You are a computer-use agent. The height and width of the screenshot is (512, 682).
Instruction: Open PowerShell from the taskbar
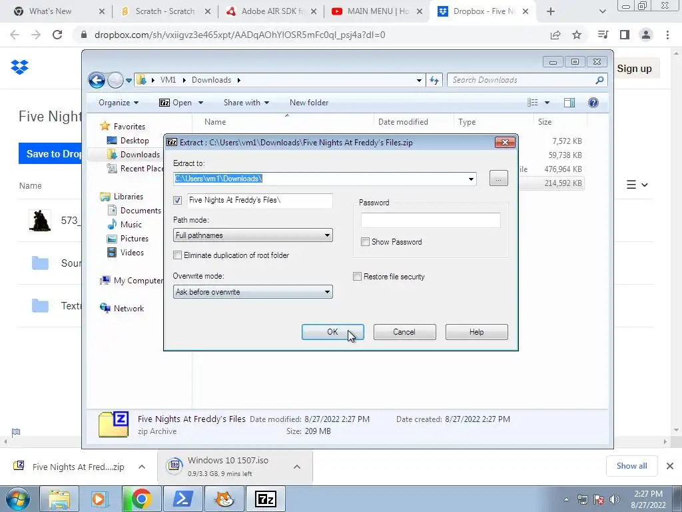click(182, 499)
